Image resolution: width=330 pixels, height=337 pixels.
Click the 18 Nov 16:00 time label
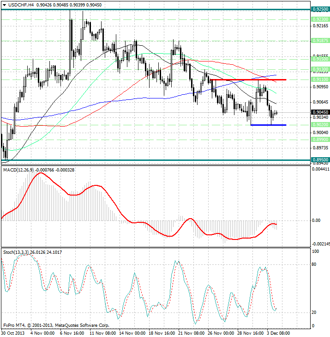162,333
